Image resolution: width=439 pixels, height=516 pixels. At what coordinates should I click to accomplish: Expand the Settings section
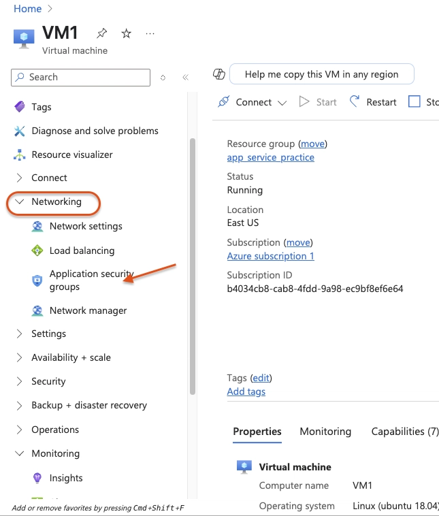[x=20, y=334]
